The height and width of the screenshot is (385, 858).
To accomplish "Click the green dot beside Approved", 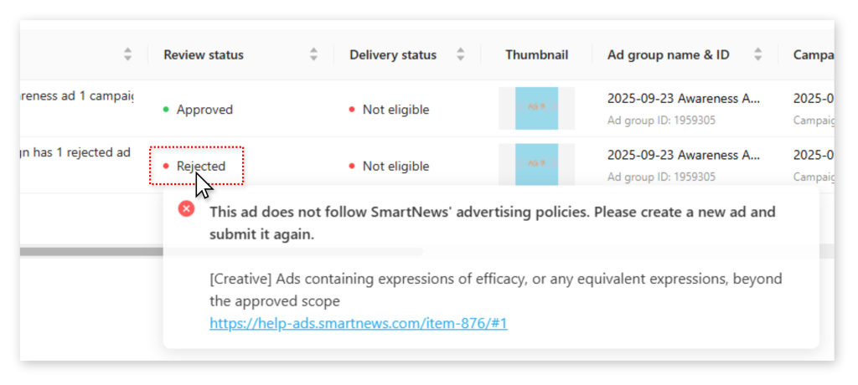I will click(166, 109).
